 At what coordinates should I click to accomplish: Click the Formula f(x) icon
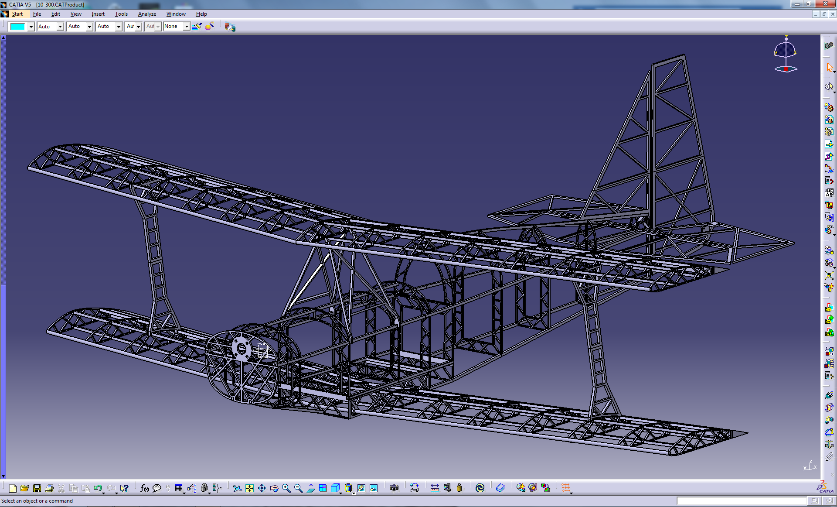(144, 488)
